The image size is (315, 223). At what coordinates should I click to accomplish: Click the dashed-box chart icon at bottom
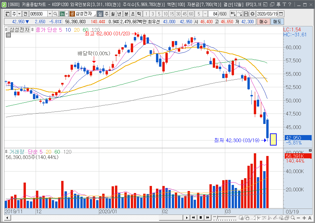pos(253,218)
